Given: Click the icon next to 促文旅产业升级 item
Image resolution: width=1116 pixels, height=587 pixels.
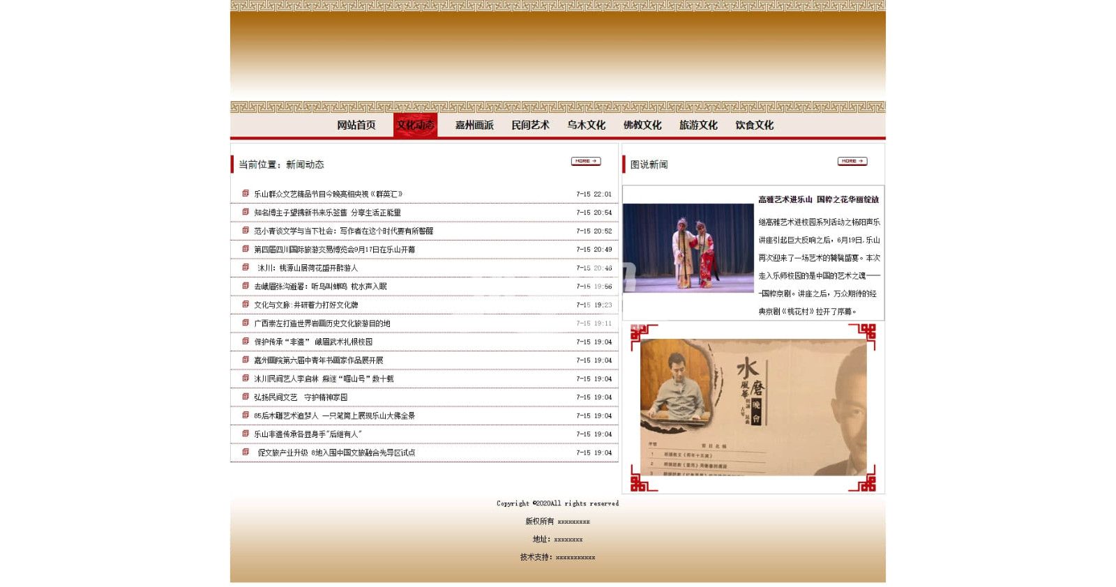Looking at the screenshot, I should (x=246, y=452).
